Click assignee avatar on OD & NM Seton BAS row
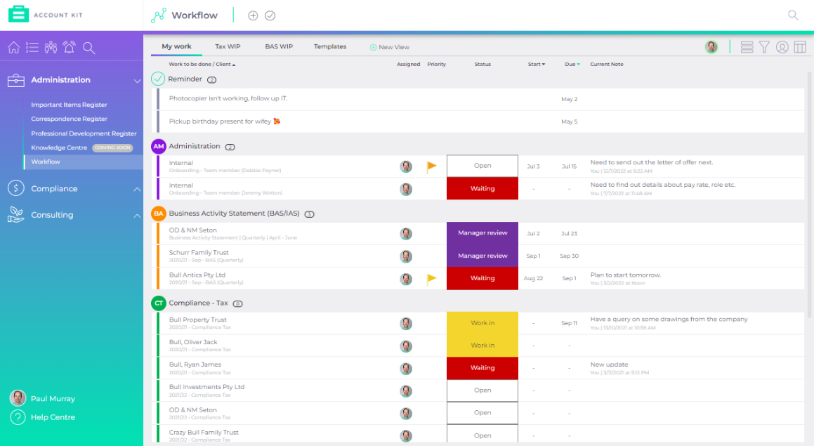Screen dimensions: 814x446 click(x=406, y=234)
